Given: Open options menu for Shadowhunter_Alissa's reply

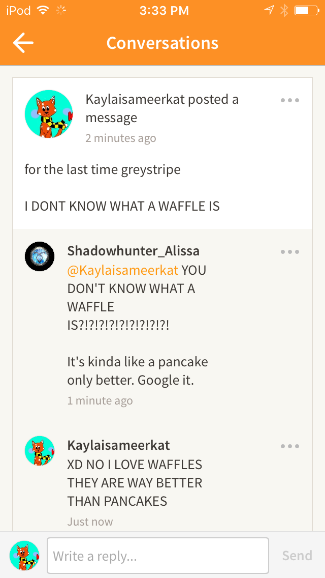Looking at the screenshot, I should click(x=289, y=252).
